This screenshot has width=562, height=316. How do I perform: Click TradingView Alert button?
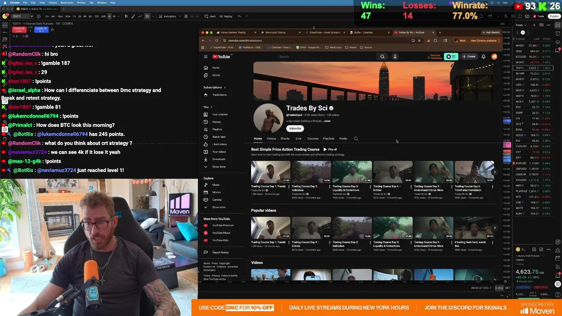click(210, 16)
